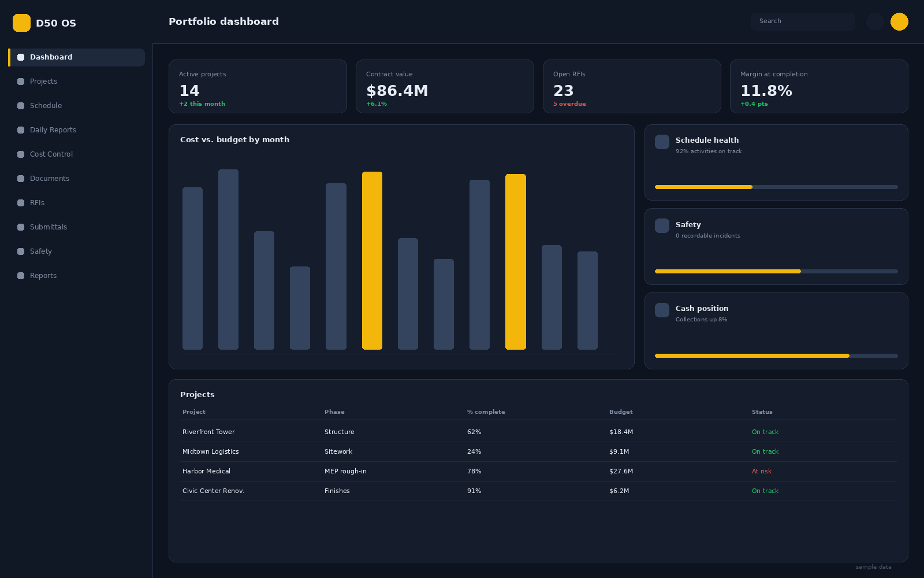Click the Daily Reports sidebar icon
Image resolution: width=924 pixels, height=578 pixels.
click(21, 130)
